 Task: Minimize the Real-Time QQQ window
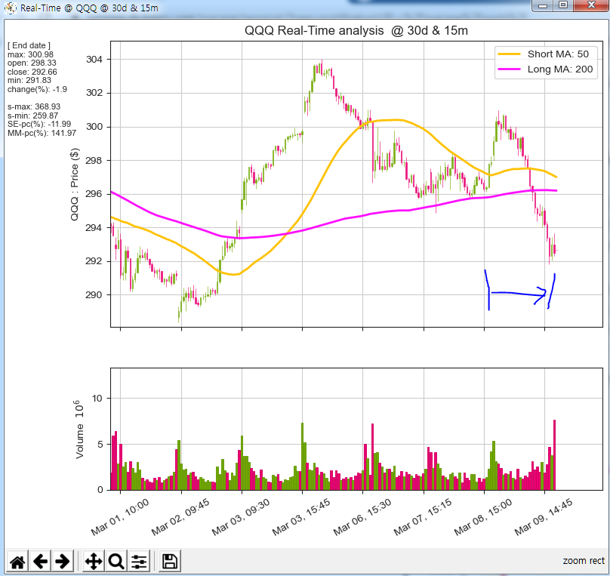tap(543, 5)
